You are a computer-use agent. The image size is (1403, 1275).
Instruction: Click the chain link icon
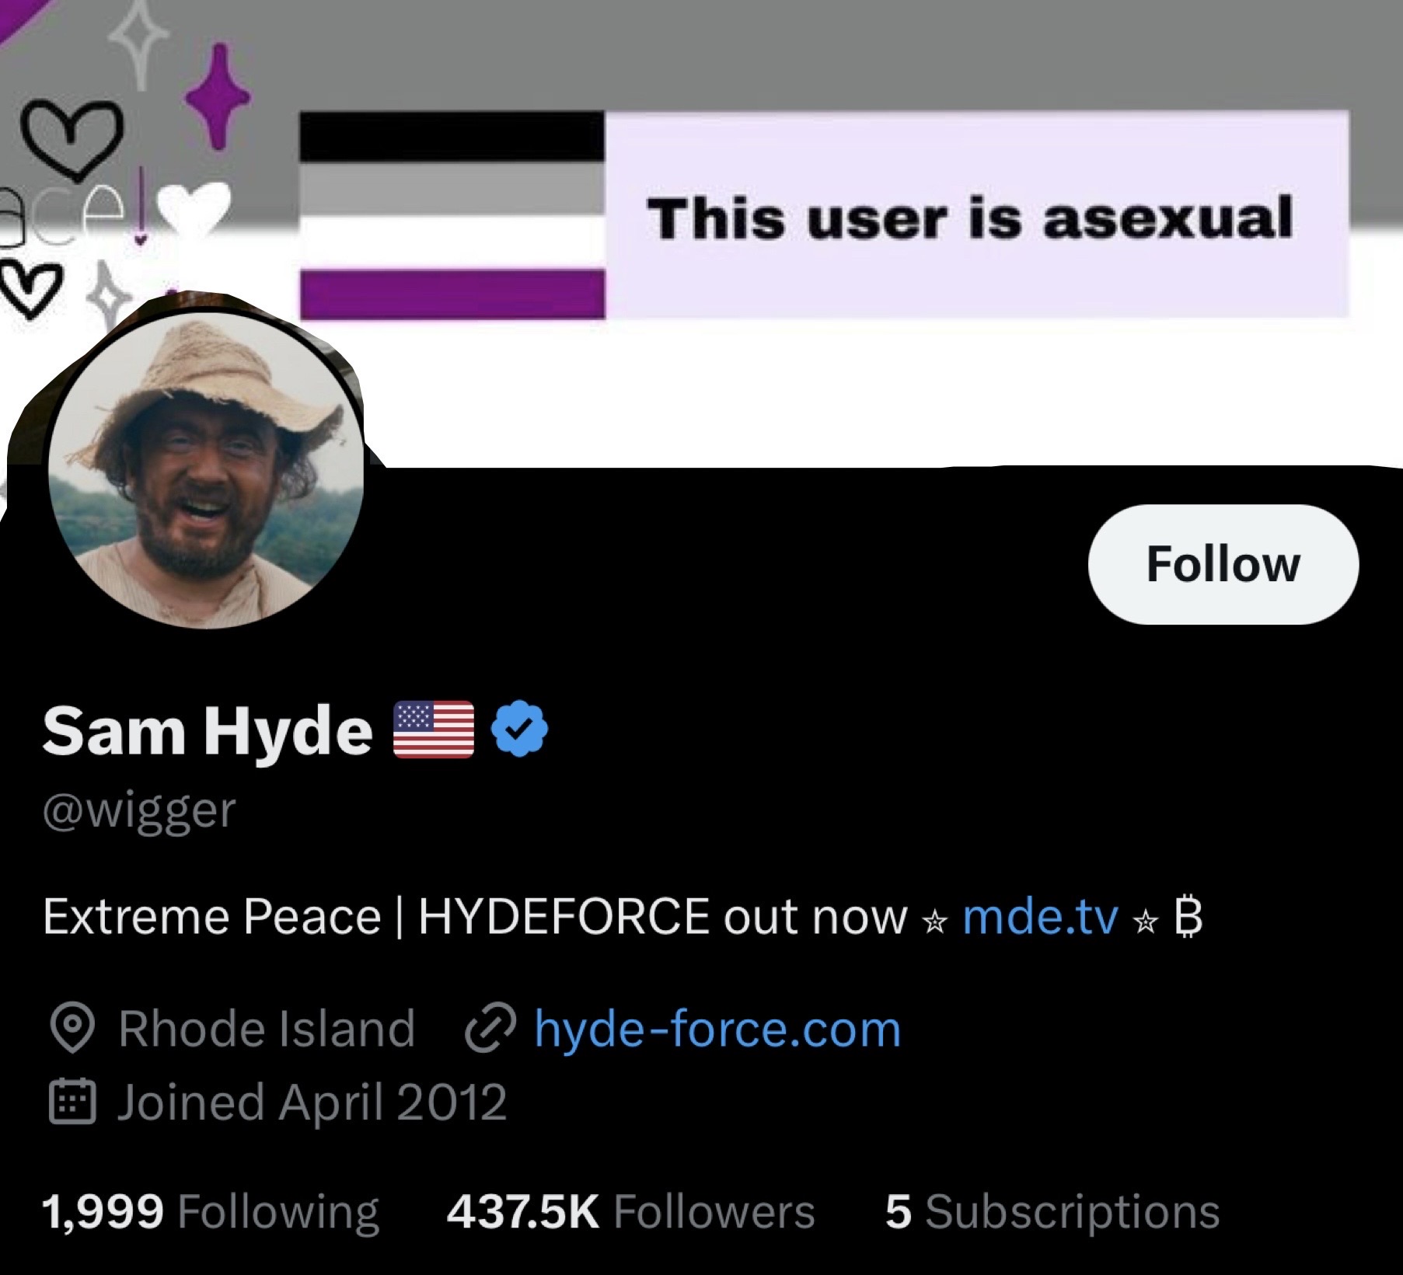click(490, 1028)
